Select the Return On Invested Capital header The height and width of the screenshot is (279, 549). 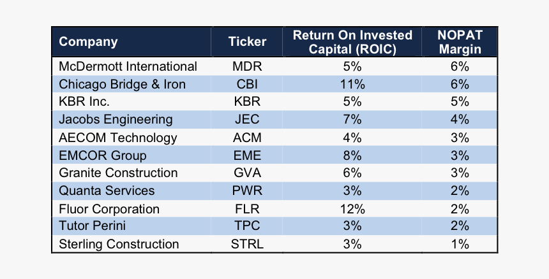(x=352, y=42)
